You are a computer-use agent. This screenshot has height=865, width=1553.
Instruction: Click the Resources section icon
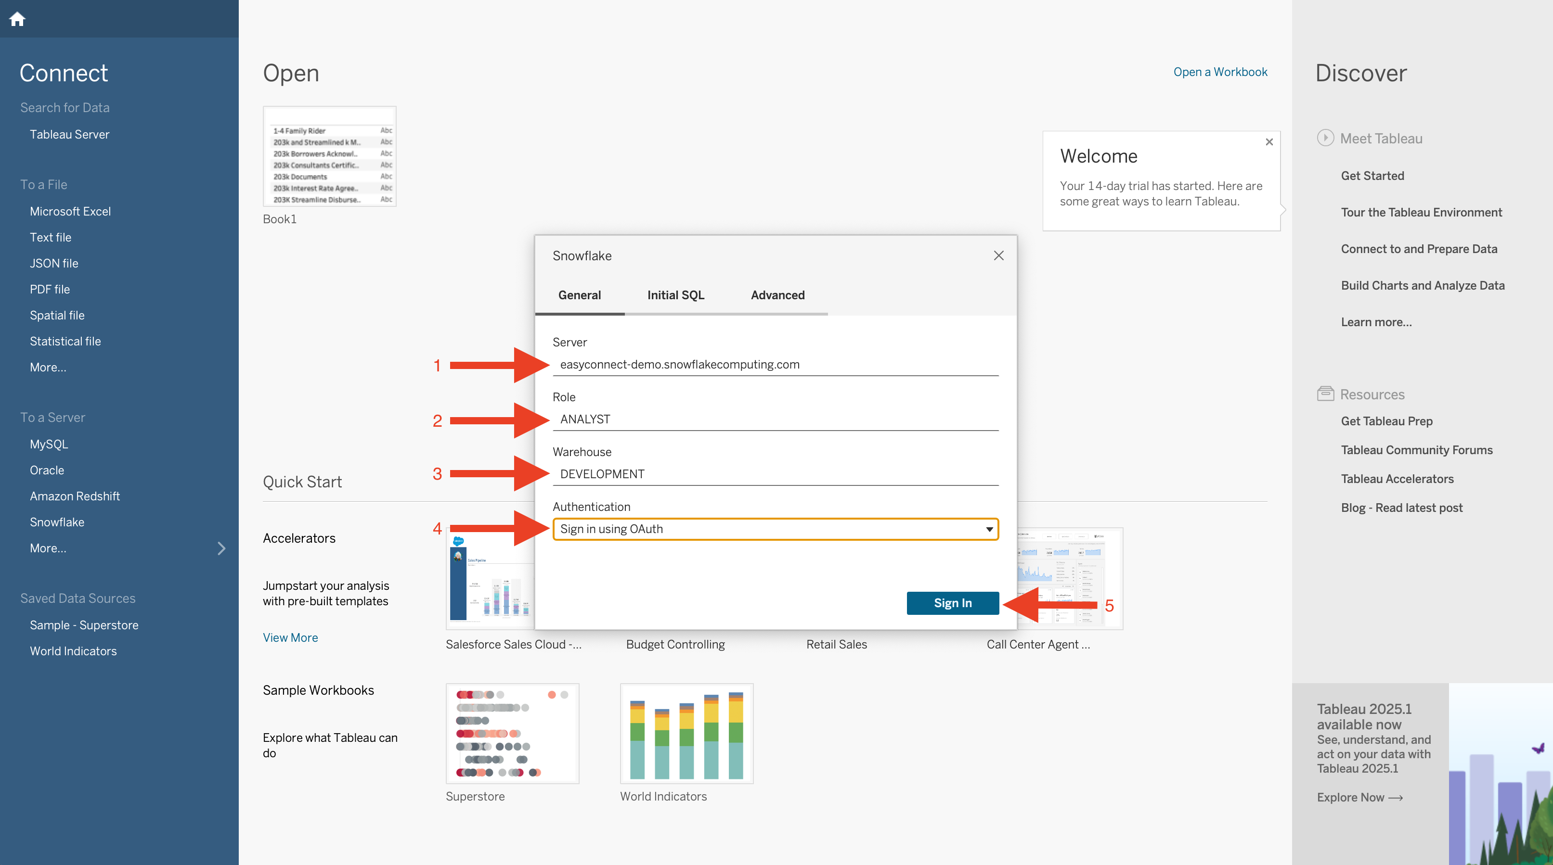point(1325,394)
